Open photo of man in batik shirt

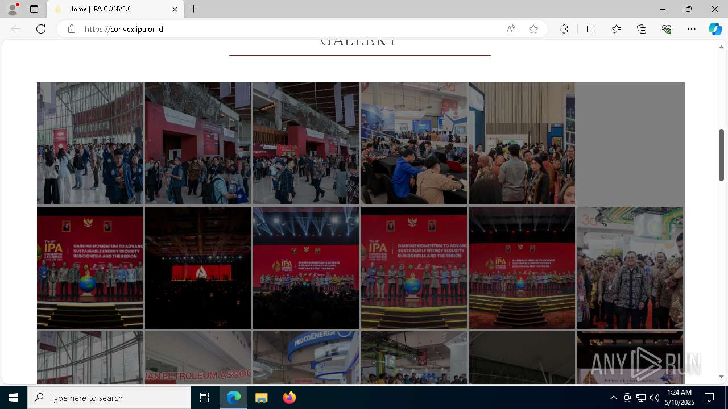pyautogui.click(x=630, y=268)
